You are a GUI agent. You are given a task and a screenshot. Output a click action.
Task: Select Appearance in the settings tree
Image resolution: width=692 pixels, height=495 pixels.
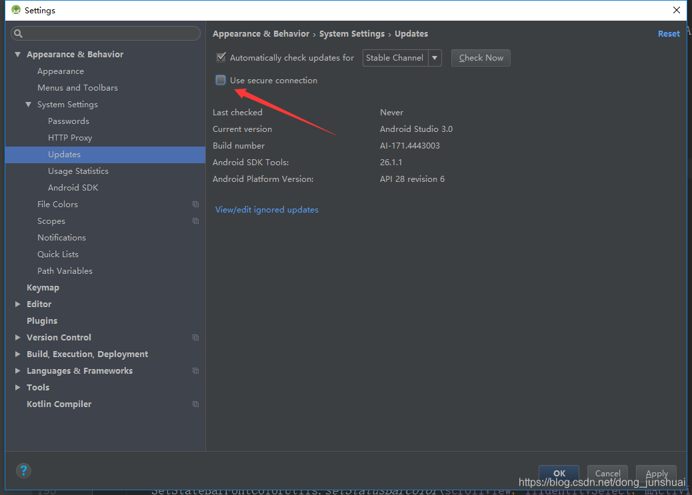coord(61,71)
